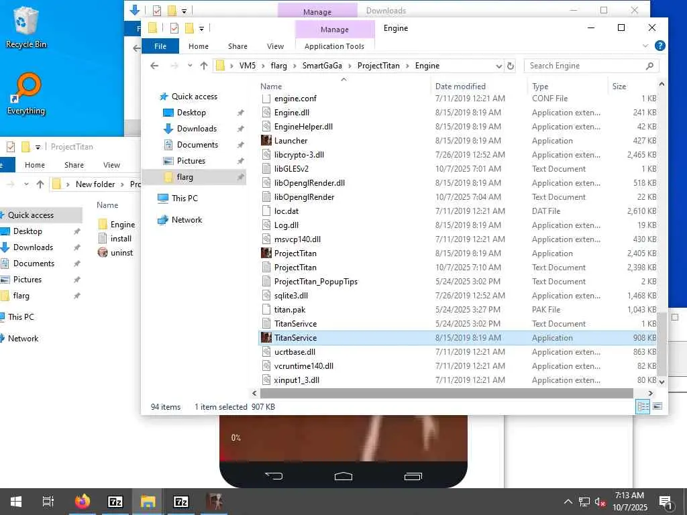Select Downloads in Engine window navigation pane
The height and width of the screenshot is (515, 687).
click(197, 129)
